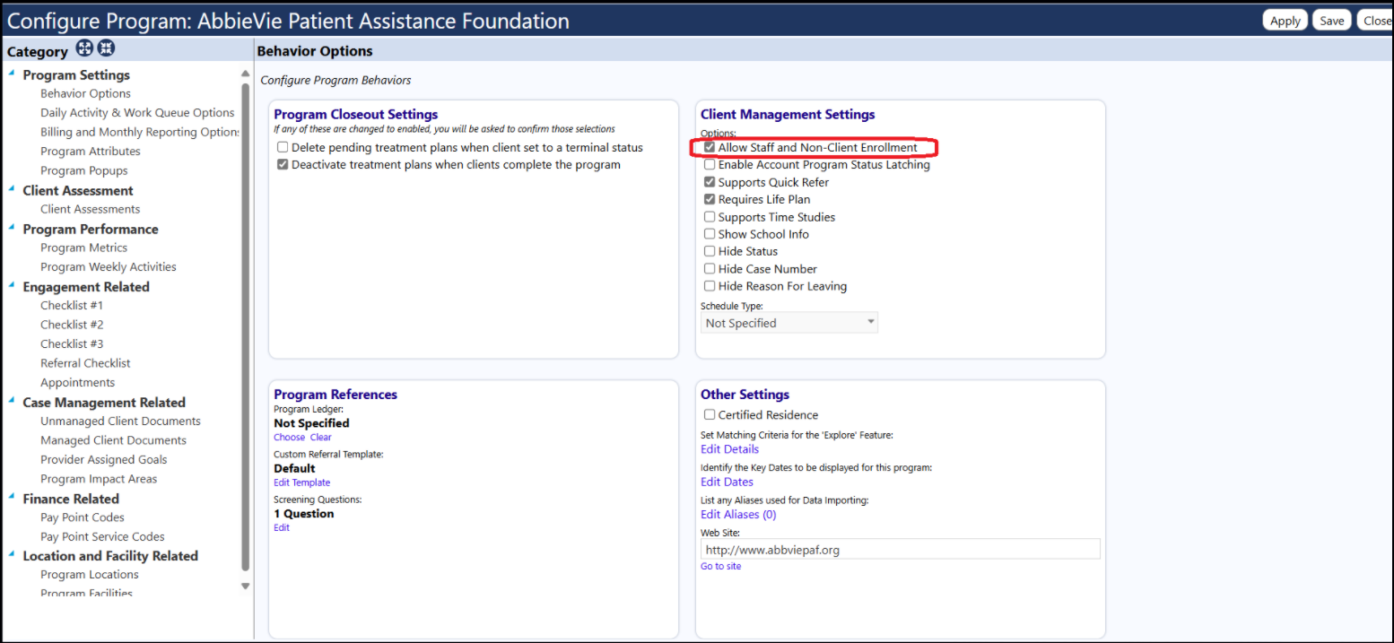This screenshot has width=1394, height=643.
Task: Click Edit Template link
Action: [x=302, y=482]
